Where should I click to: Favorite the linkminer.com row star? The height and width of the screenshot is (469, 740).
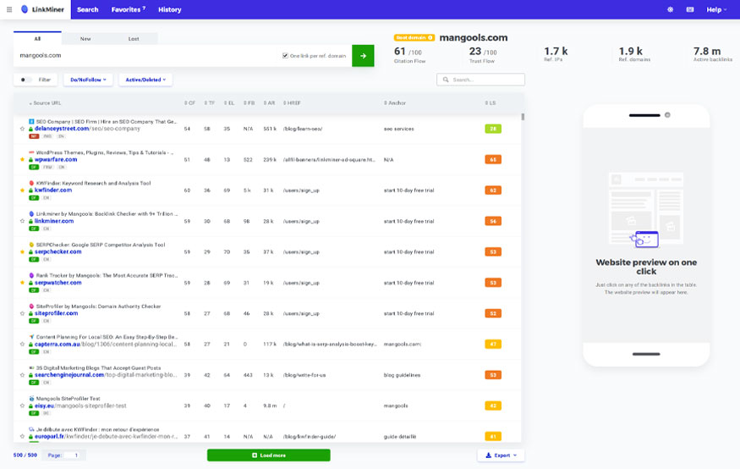(x=22, y=221)
